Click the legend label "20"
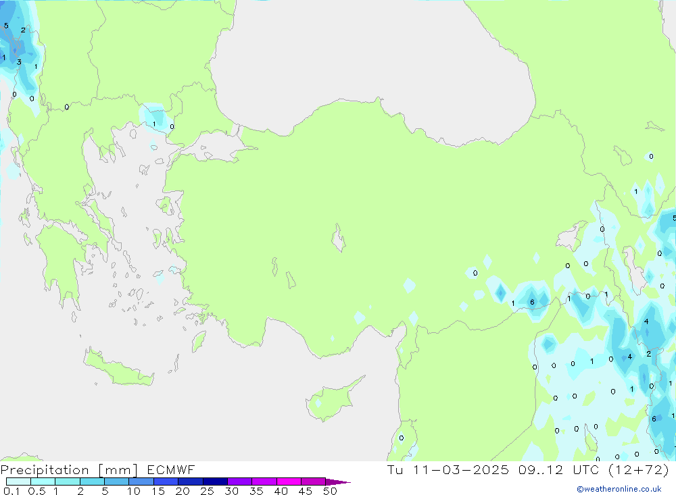This screenshot has height=495, width=676. 183,491
